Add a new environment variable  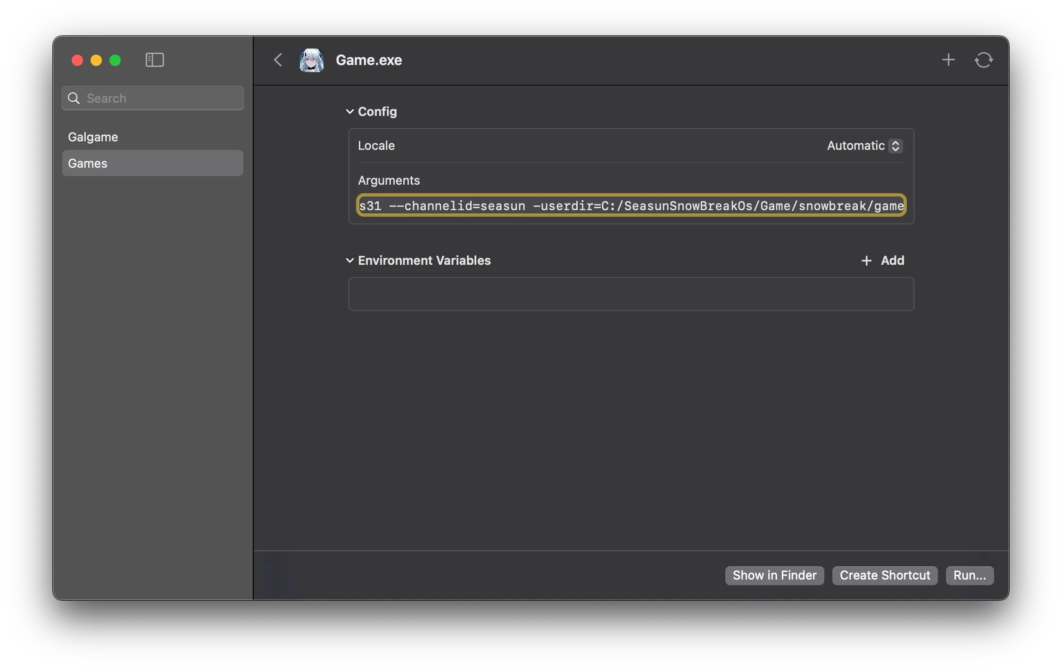pyautogui.click(x=883, y=261)
